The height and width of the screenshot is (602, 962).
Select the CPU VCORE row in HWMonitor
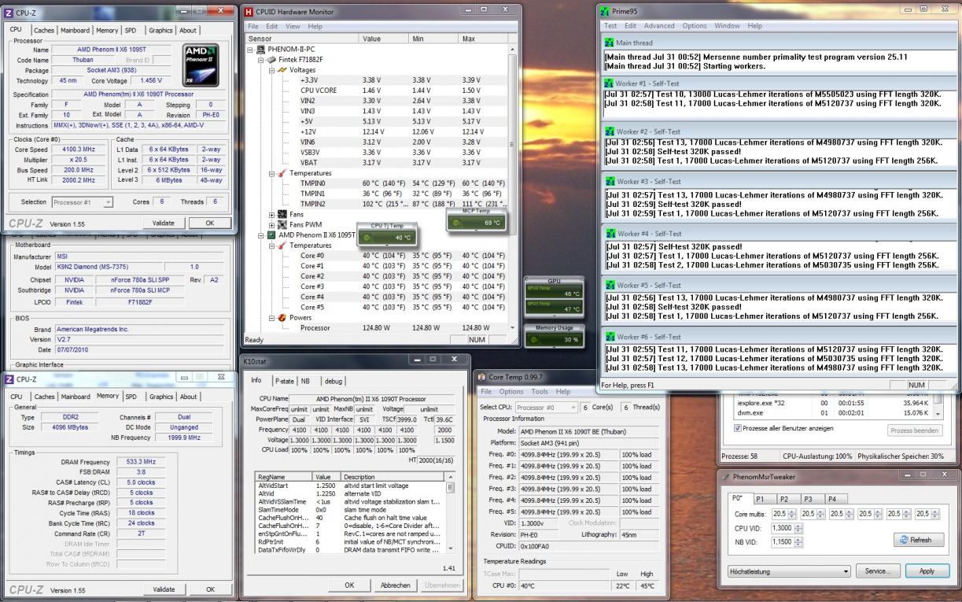coord(404,90)
